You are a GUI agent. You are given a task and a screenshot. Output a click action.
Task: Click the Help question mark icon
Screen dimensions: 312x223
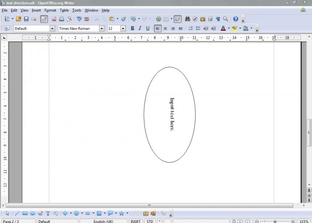point(235,19)
